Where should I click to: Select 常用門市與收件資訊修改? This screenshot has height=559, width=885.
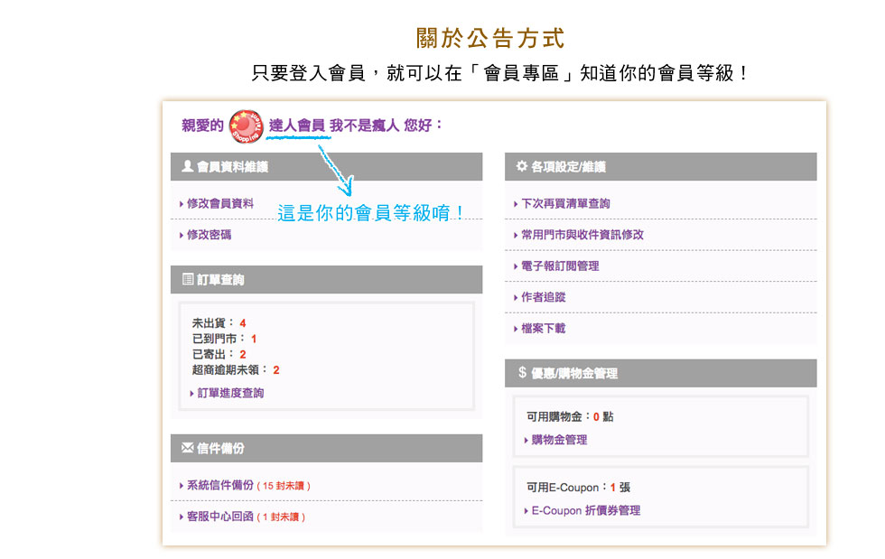click(582, 235)
